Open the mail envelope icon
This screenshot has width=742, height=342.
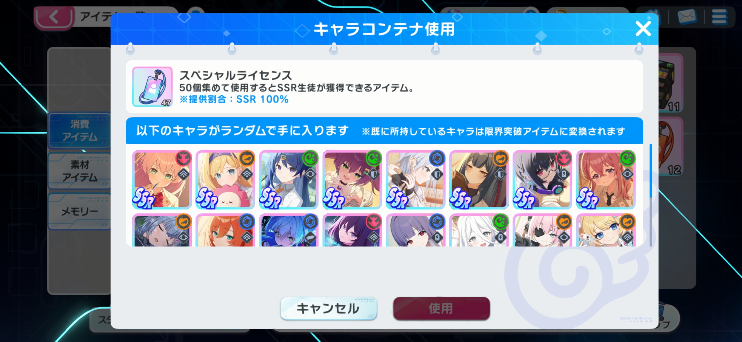[x=687, y=16]
